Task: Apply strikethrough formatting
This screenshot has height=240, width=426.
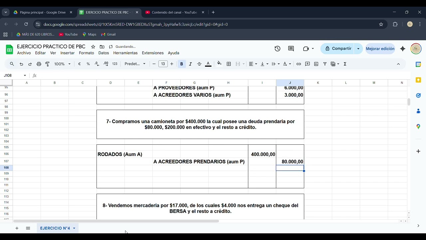Action: [x=199, y=64]
